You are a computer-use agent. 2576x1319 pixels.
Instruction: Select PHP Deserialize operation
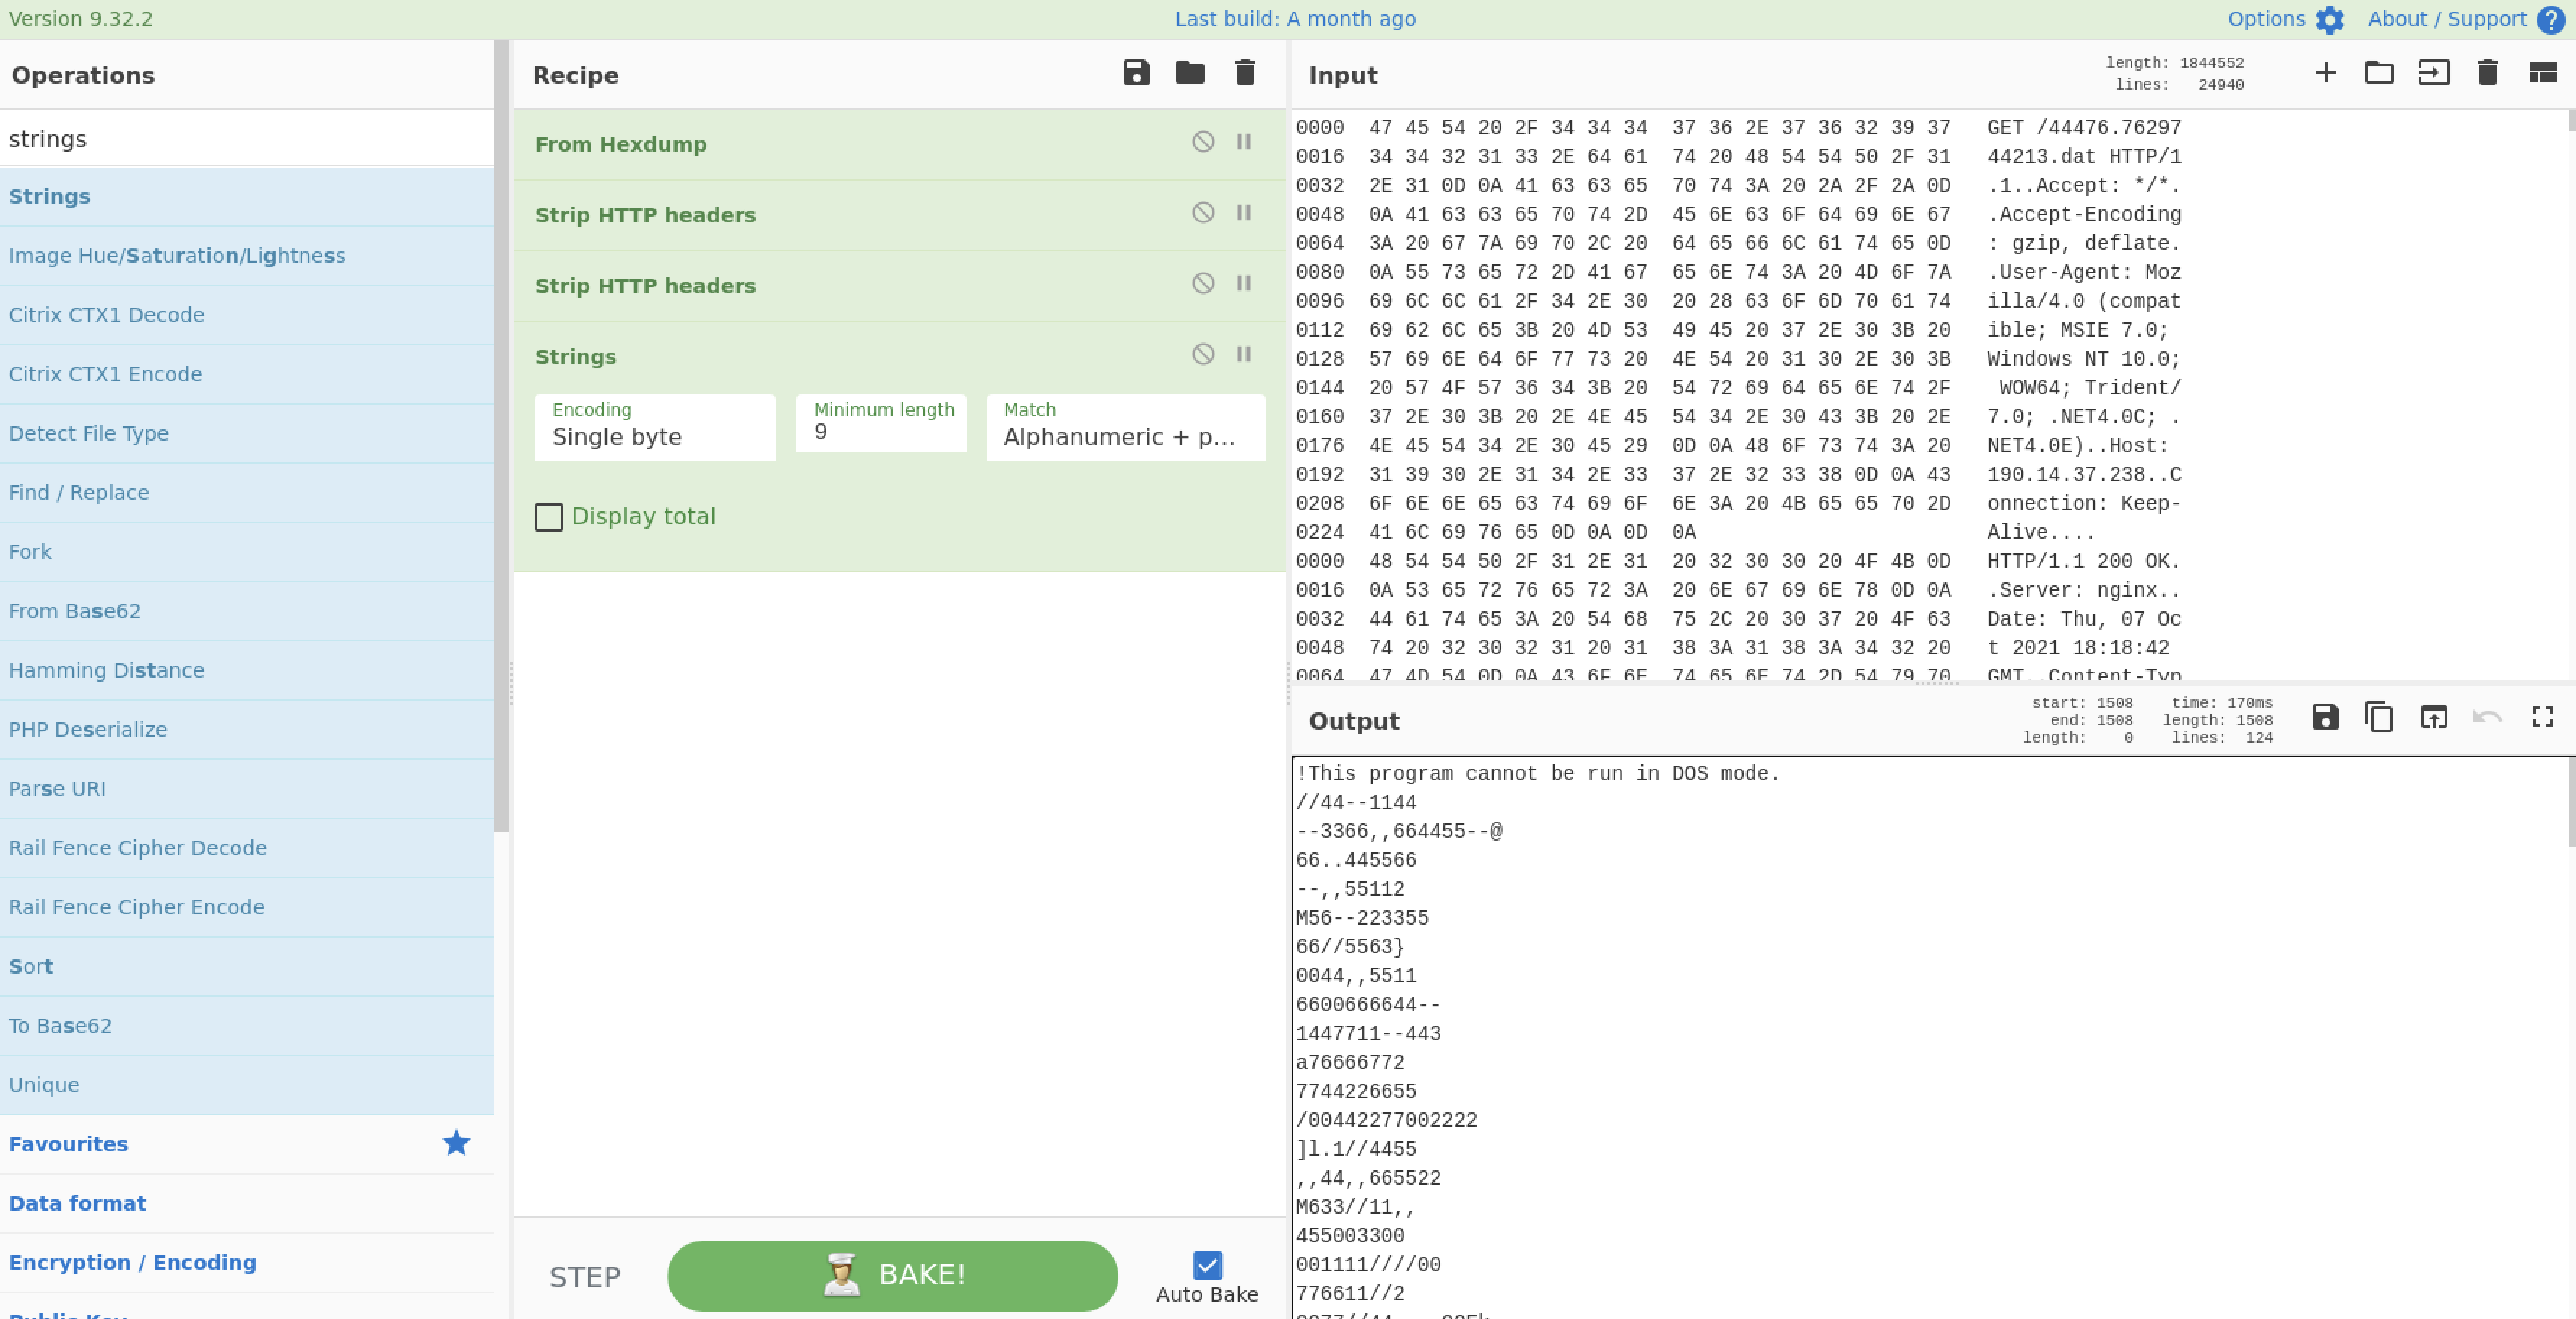coord(247,729)
